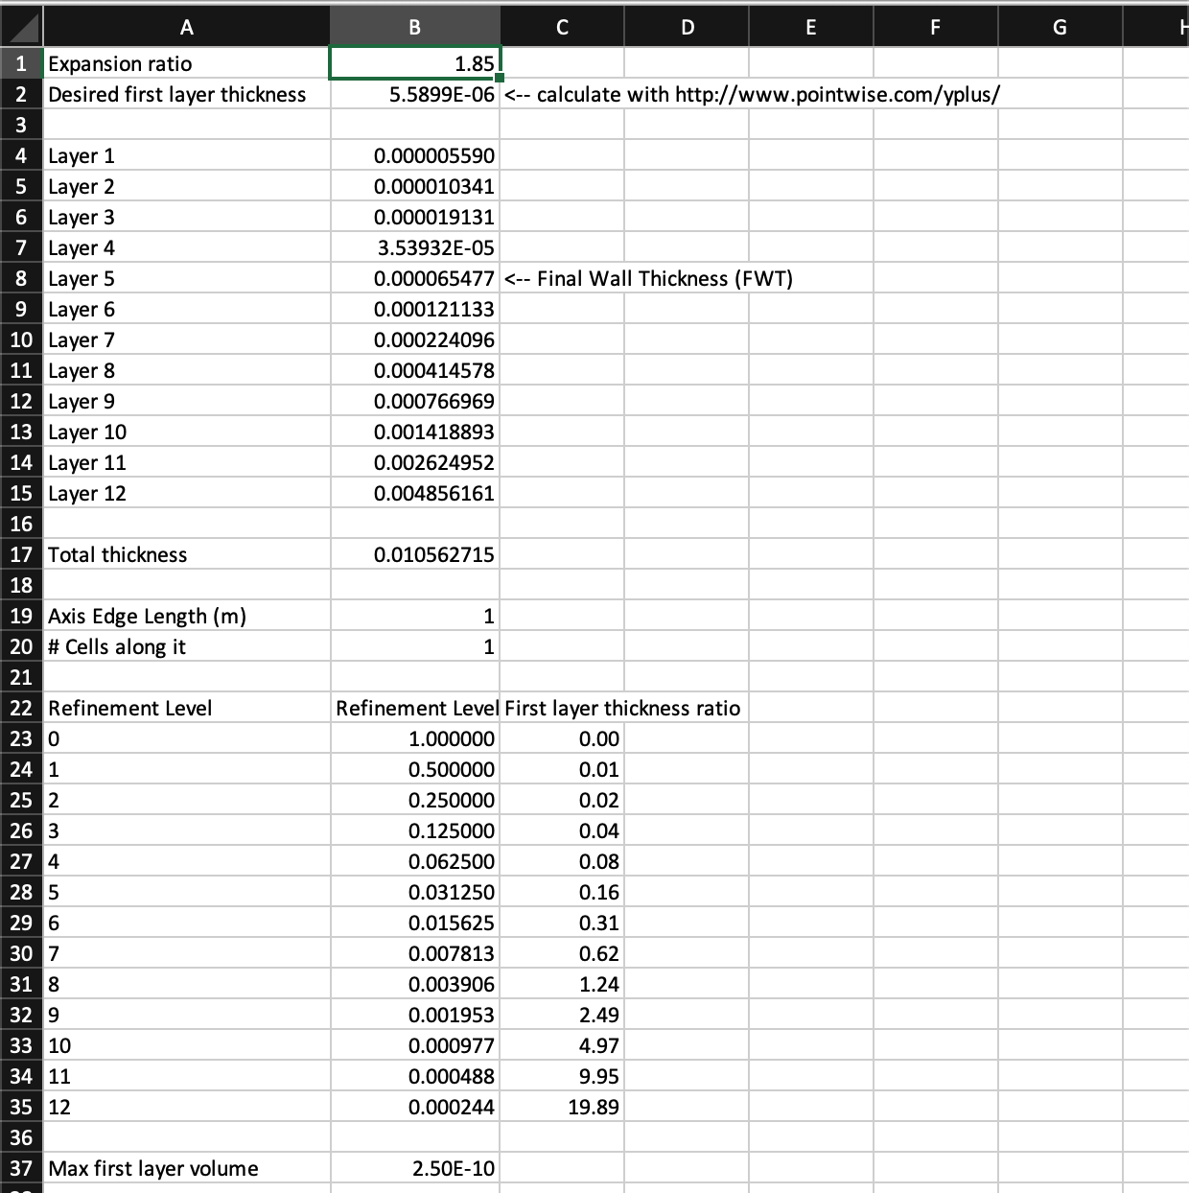Image resolution: width=1189 pixels, height=1193 pixels.
Task: Click value 0.500000
Action: [415, 769]
